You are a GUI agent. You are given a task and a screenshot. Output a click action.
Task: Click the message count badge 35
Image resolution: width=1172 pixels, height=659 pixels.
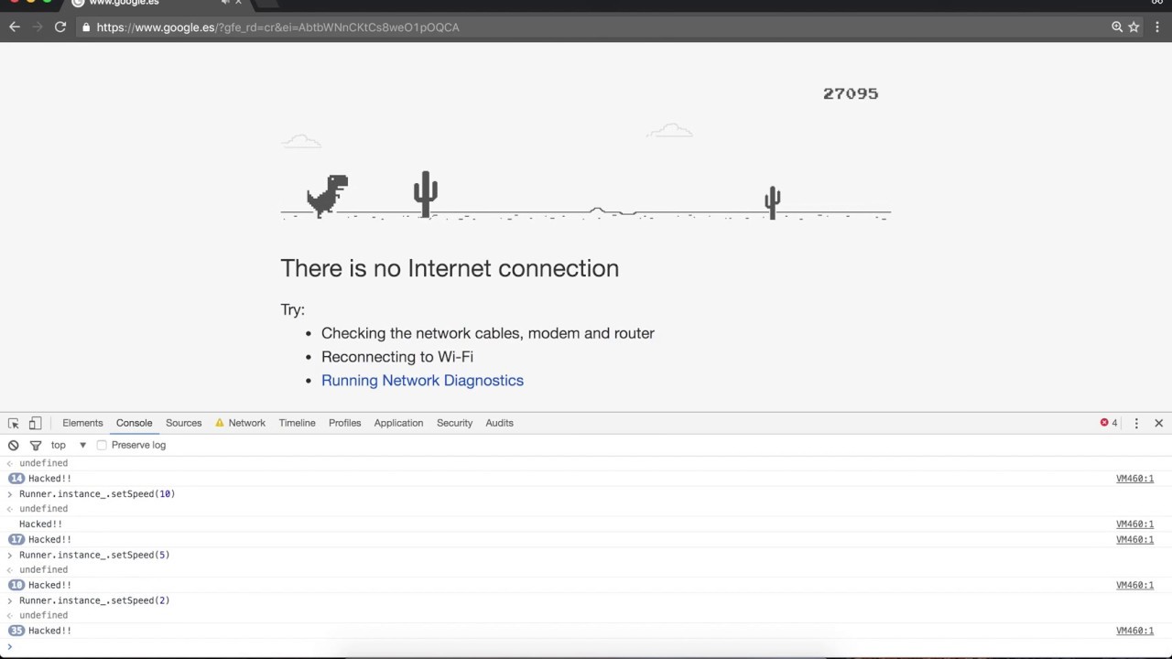click(x=16, y=631)
